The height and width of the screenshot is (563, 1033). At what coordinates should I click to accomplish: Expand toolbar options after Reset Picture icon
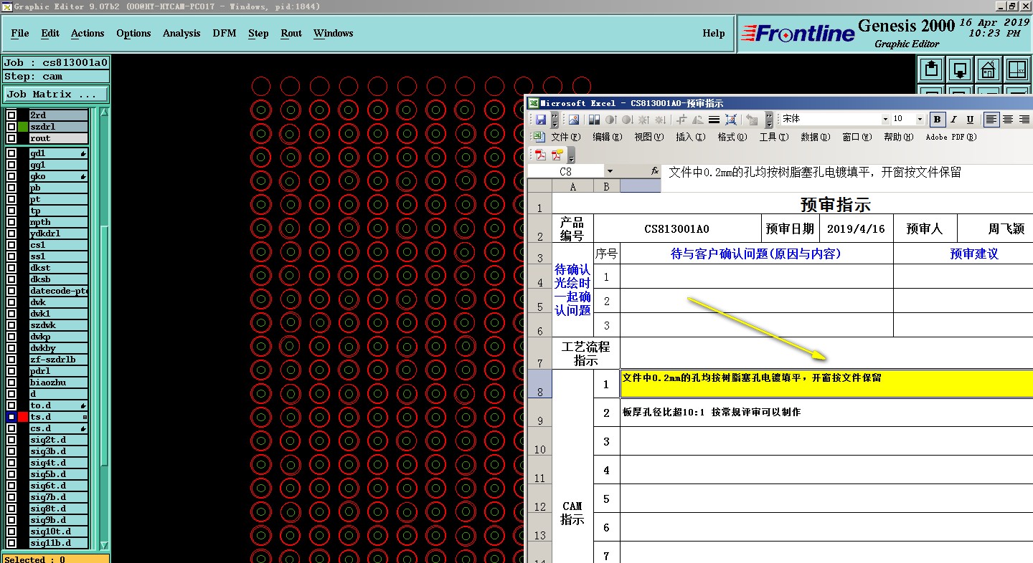[x=769, y=119]
